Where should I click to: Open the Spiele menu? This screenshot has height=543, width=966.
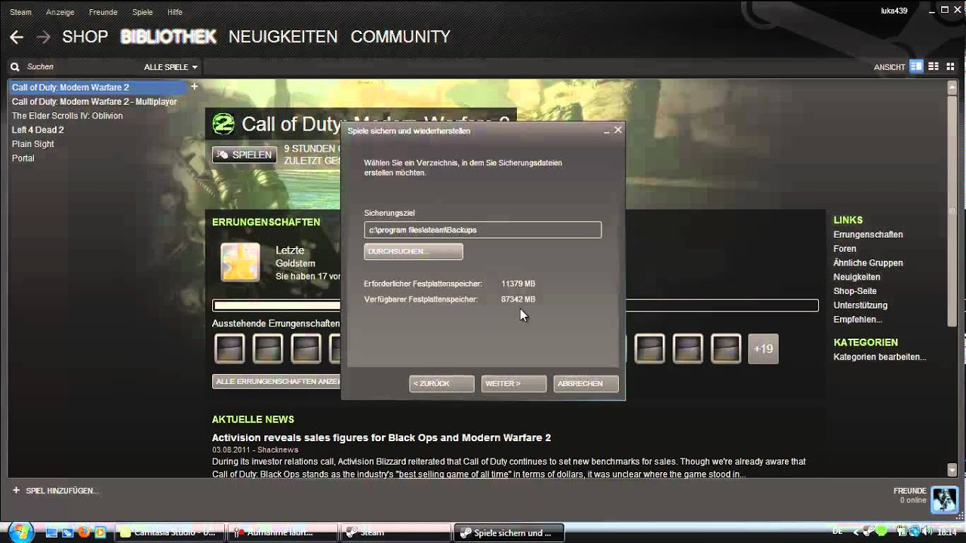142,12
